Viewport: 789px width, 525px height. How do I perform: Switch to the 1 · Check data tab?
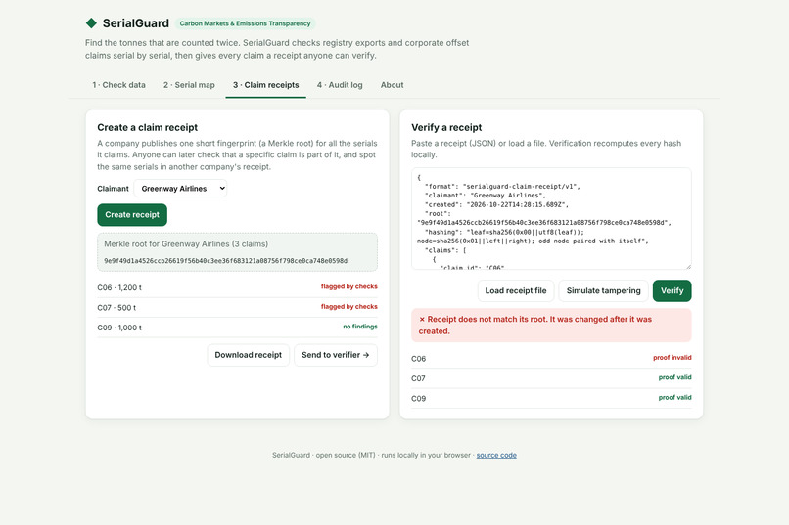118,85
